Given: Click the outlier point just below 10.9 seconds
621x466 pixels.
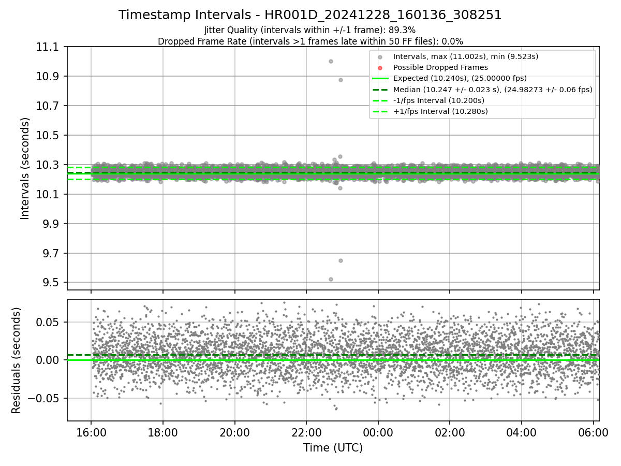Looking at the screenshot, I should 341,80.
